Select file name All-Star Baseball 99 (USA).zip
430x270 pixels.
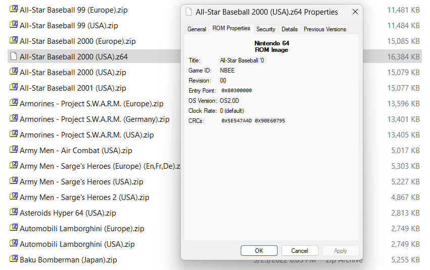[x=69, y=26]
